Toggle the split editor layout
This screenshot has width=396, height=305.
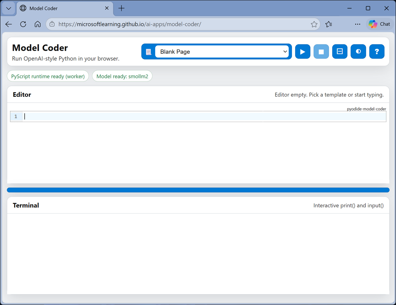[340, 51]
